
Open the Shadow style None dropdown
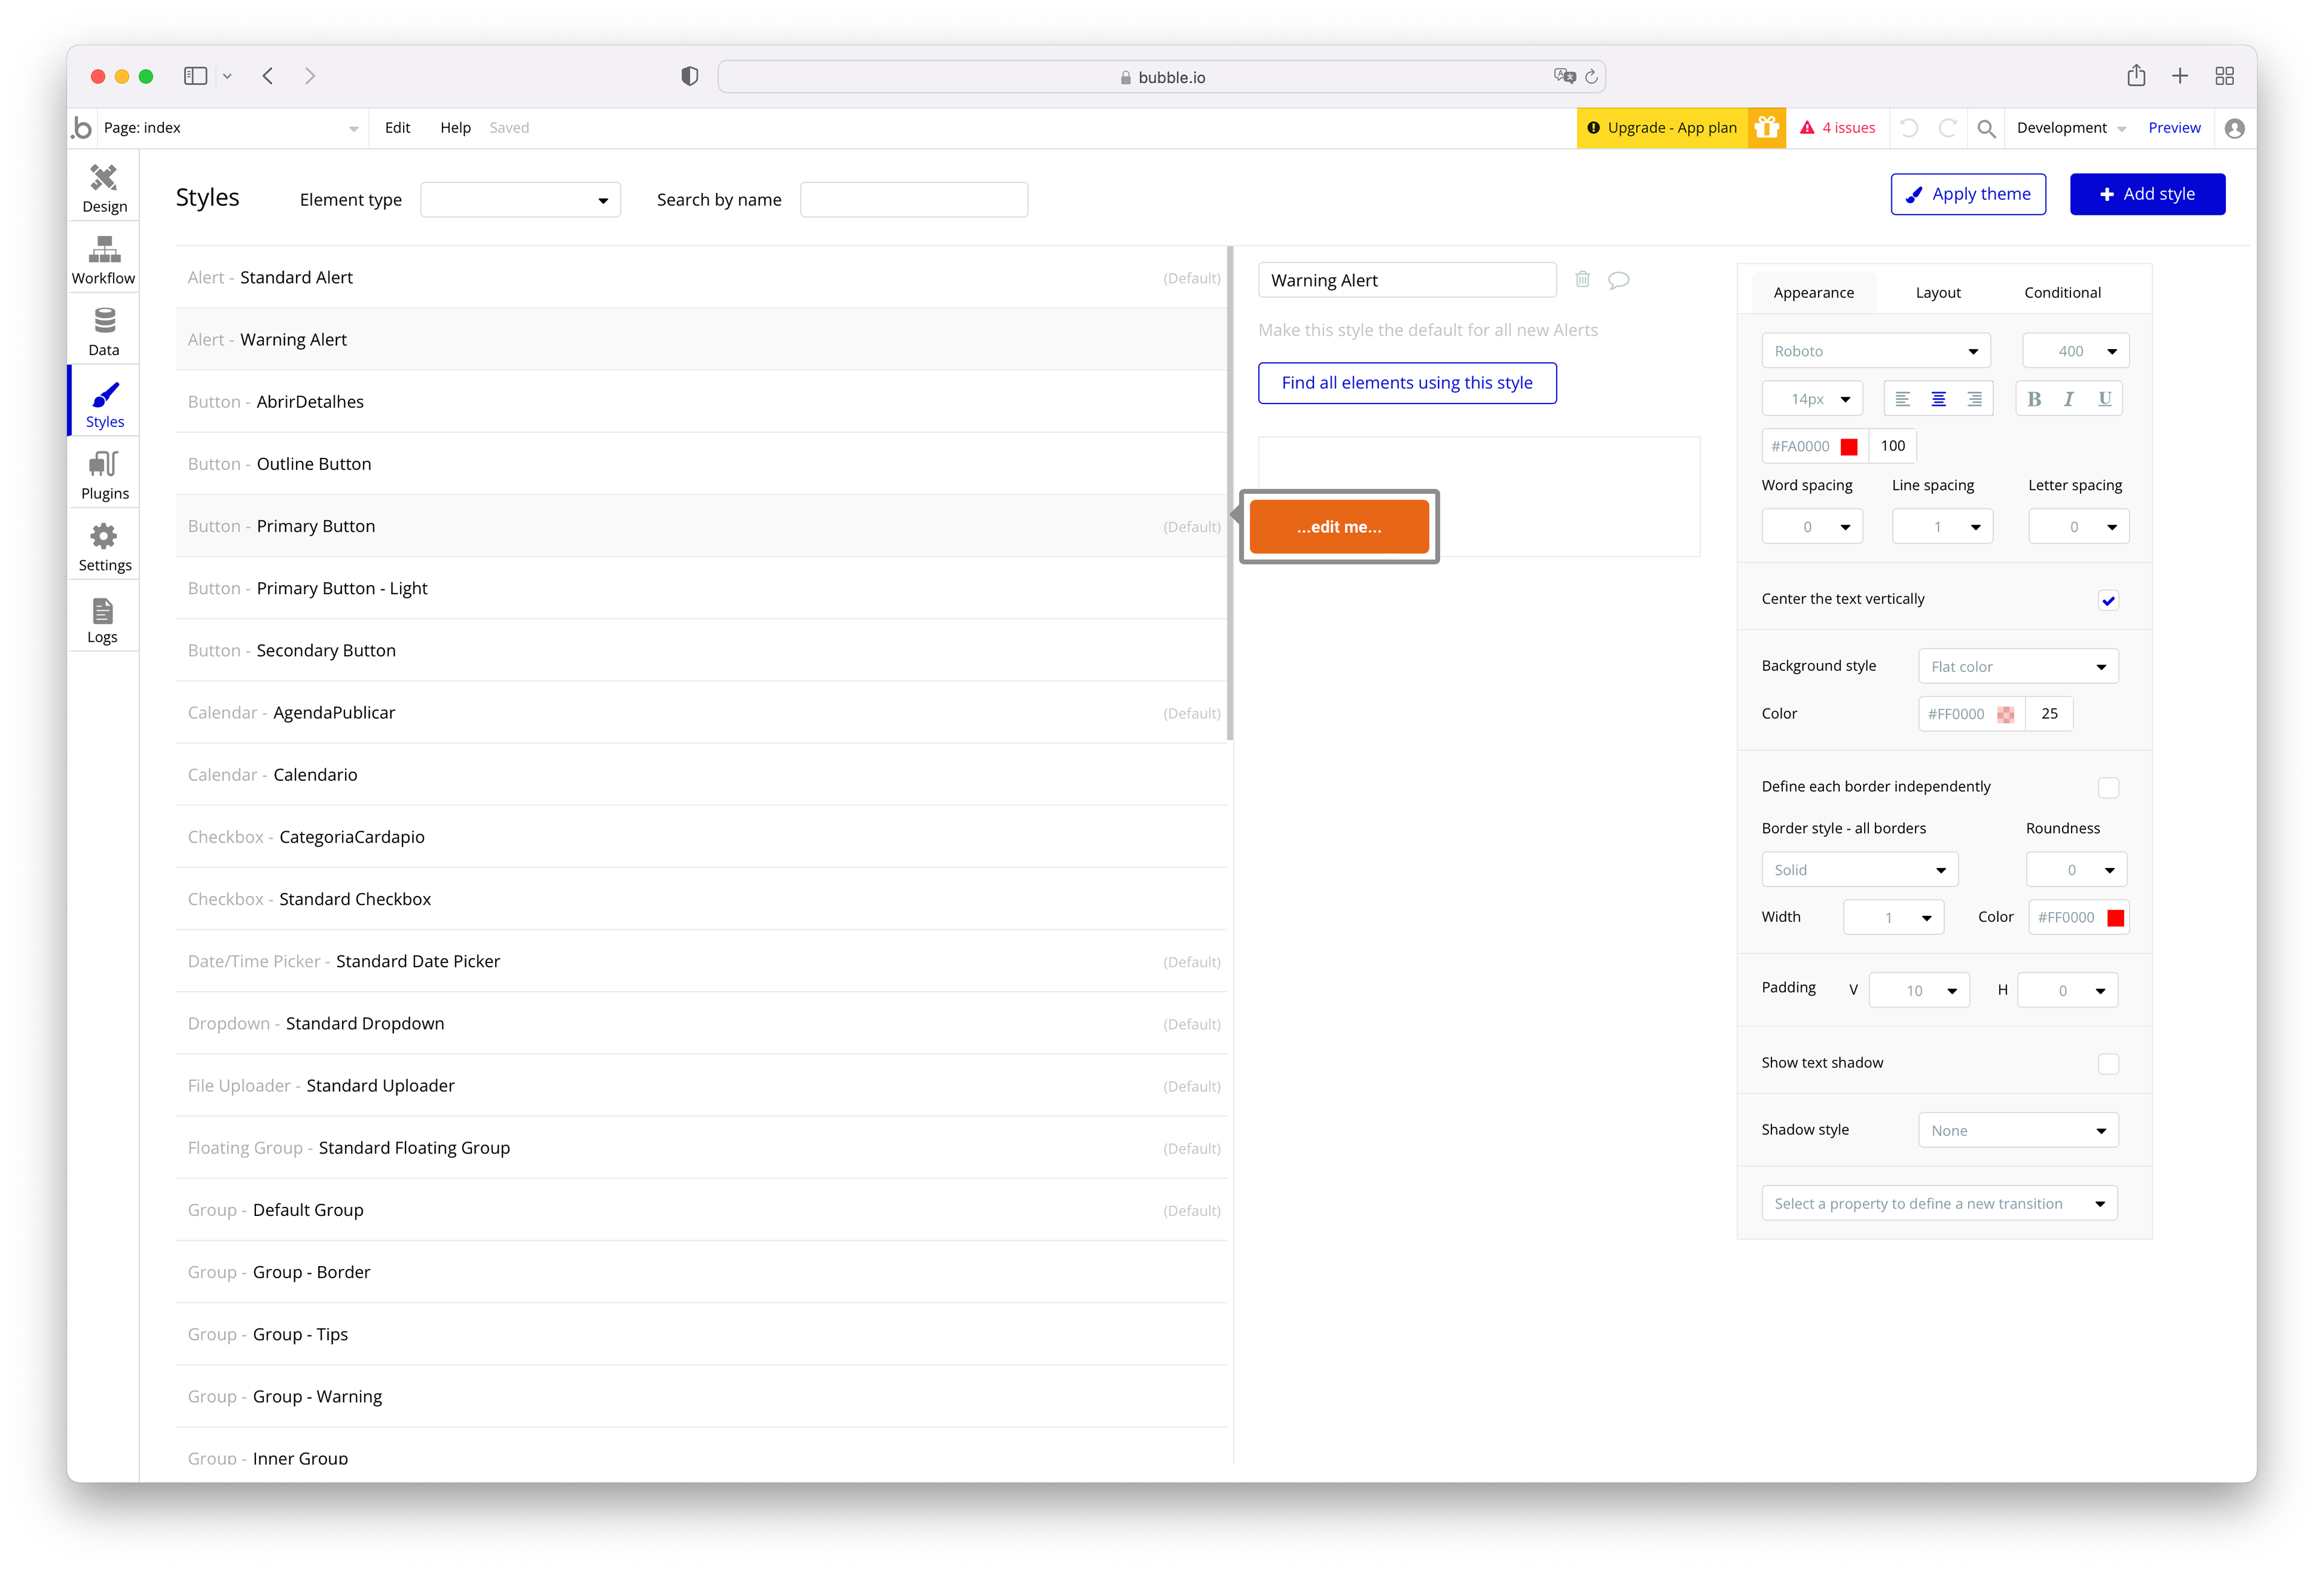point(2018,1130)
